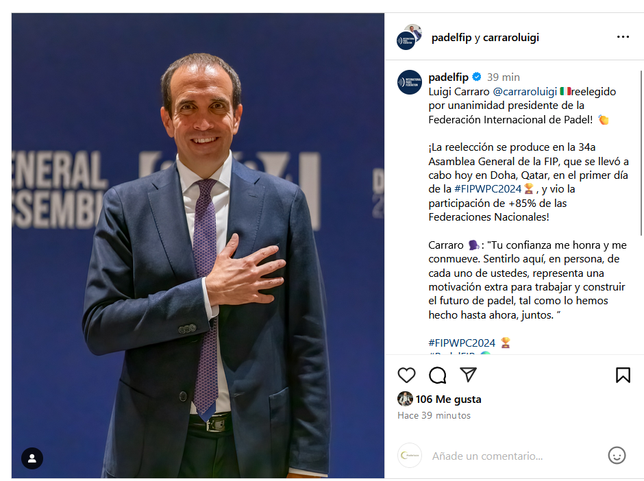The width and height of the screenshot is (644, 481).
Task: Follow the @carraroluigi mention in caption
Action: (525, 91)
